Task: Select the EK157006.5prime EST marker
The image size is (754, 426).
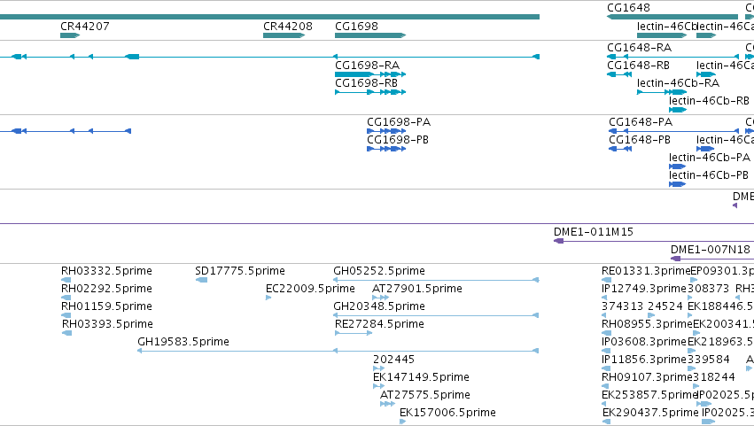Action: coord(402,422)
